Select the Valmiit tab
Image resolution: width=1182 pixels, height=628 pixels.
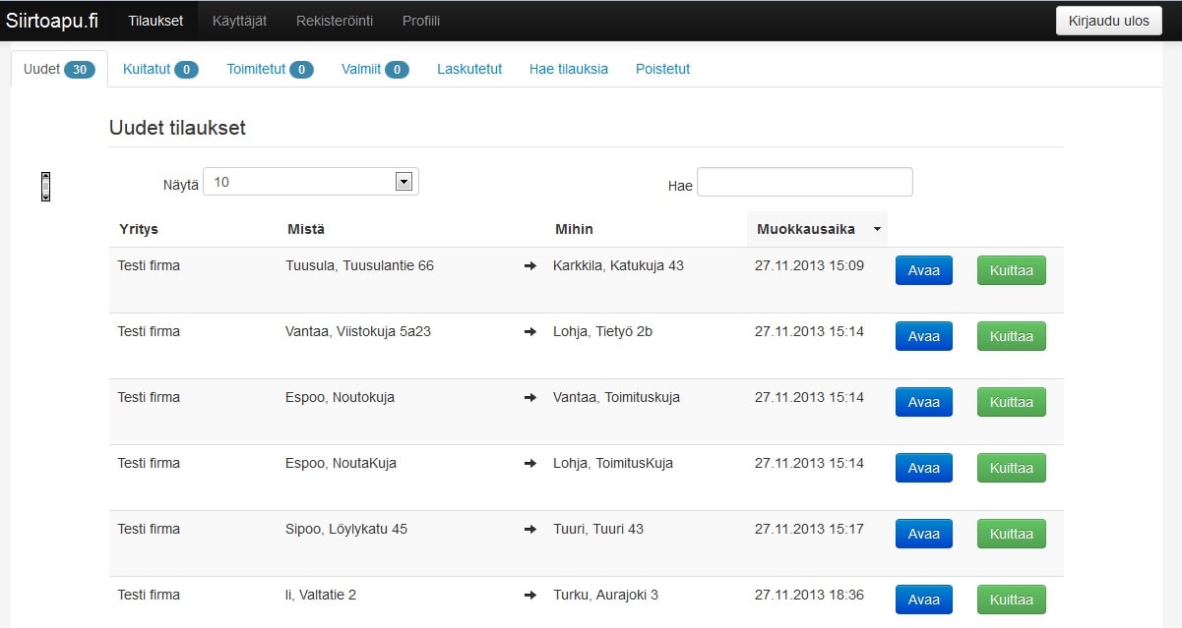(375, 69)
